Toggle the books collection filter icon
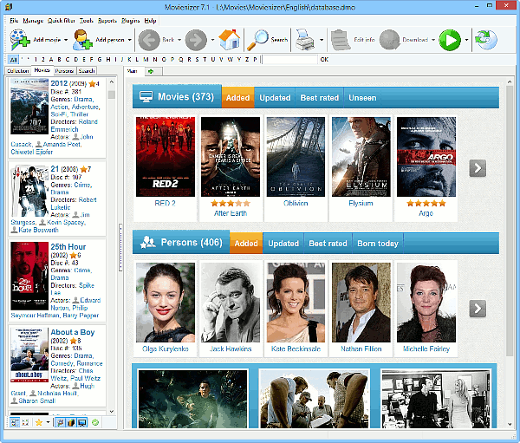 71,422
